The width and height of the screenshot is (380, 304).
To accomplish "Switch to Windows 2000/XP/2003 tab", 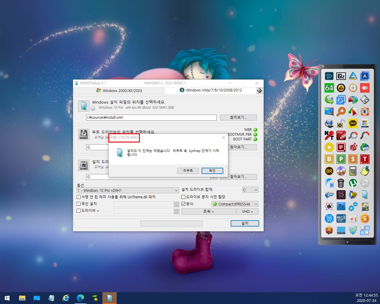I will point(119,91).
